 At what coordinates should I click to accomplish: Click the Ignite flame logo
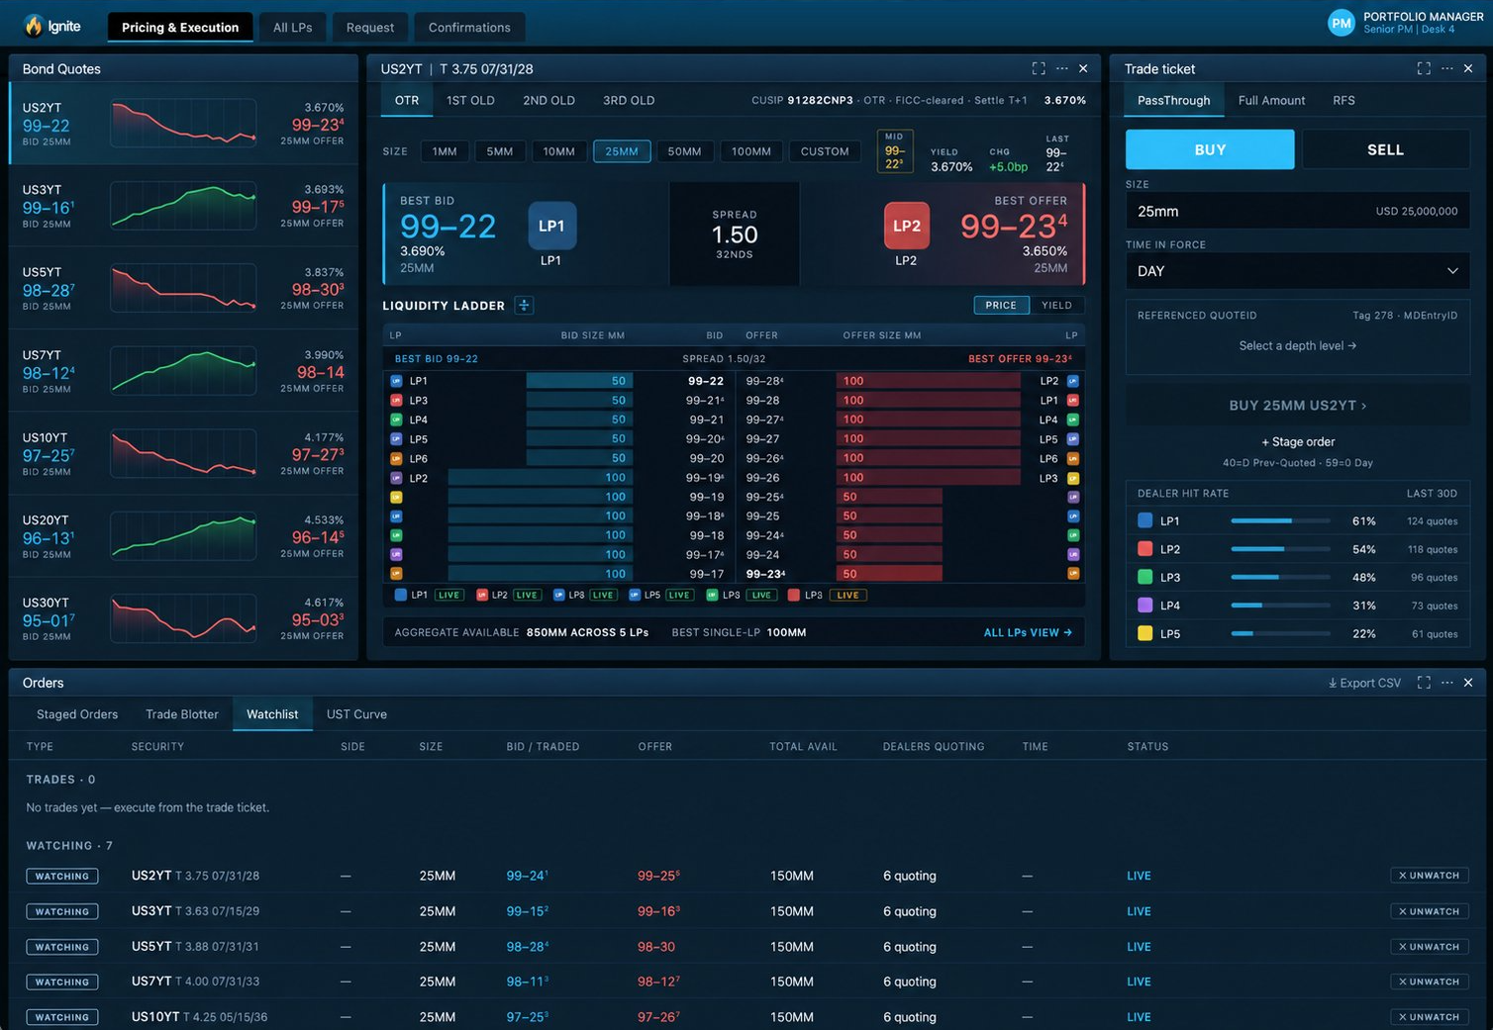34,26
